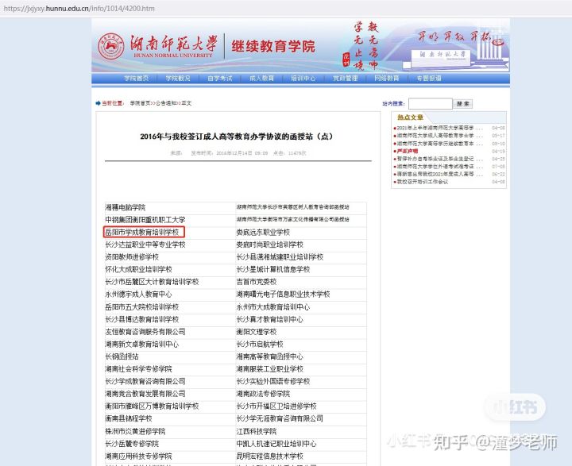Viewport: 572px width, 466px height.
Task: Open hot article 湖南师范大学高等学历继续教育本
Action: point(439,144)
